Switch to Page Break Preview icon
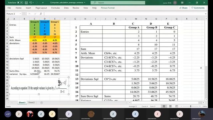 (x=177, y=106)
